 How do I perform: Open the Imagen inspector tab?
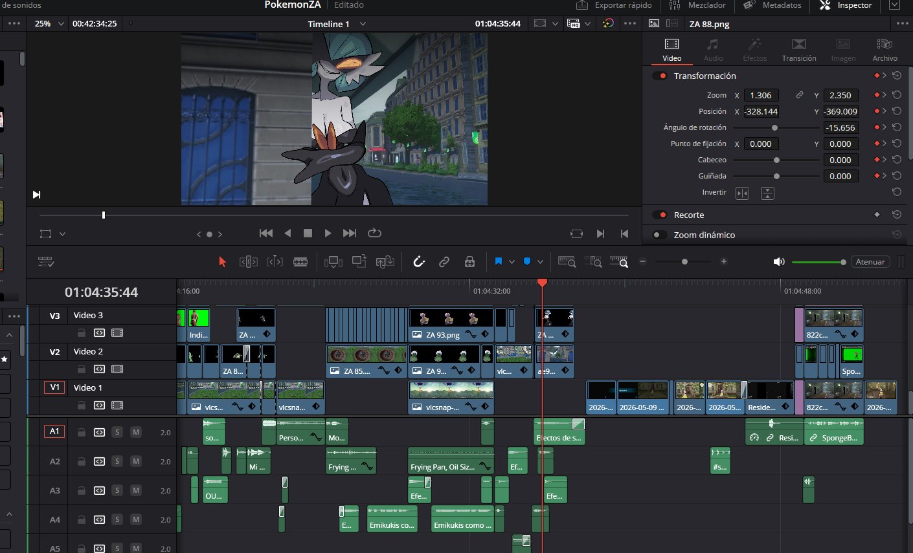pos(843,50)
